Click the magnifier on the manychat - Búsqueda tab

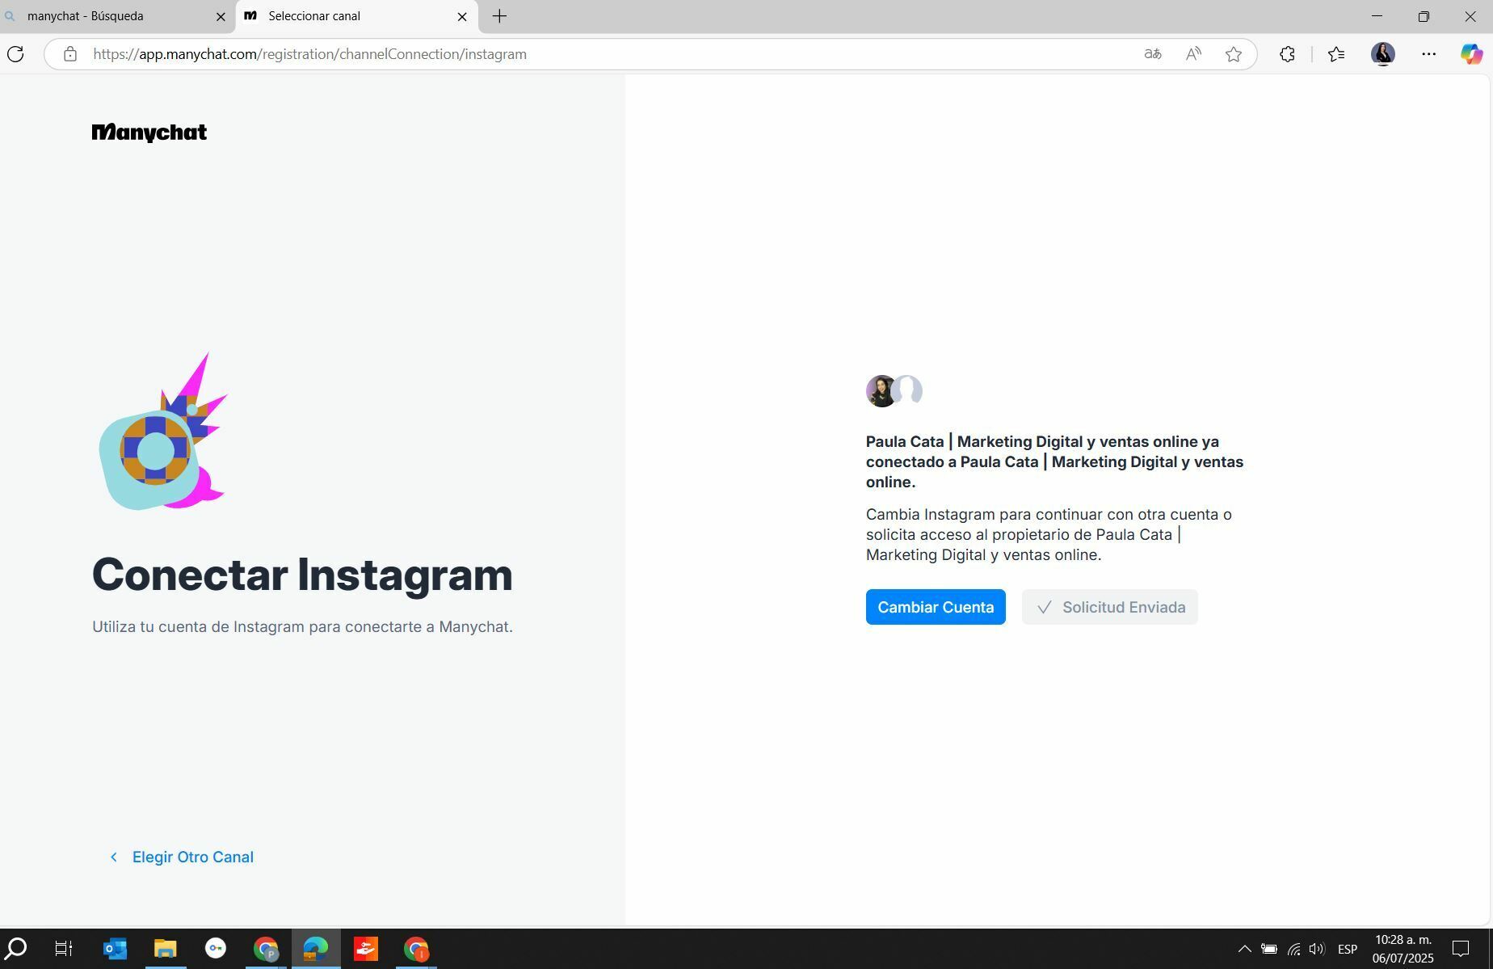pyautogui.click(x=10, y=16)
